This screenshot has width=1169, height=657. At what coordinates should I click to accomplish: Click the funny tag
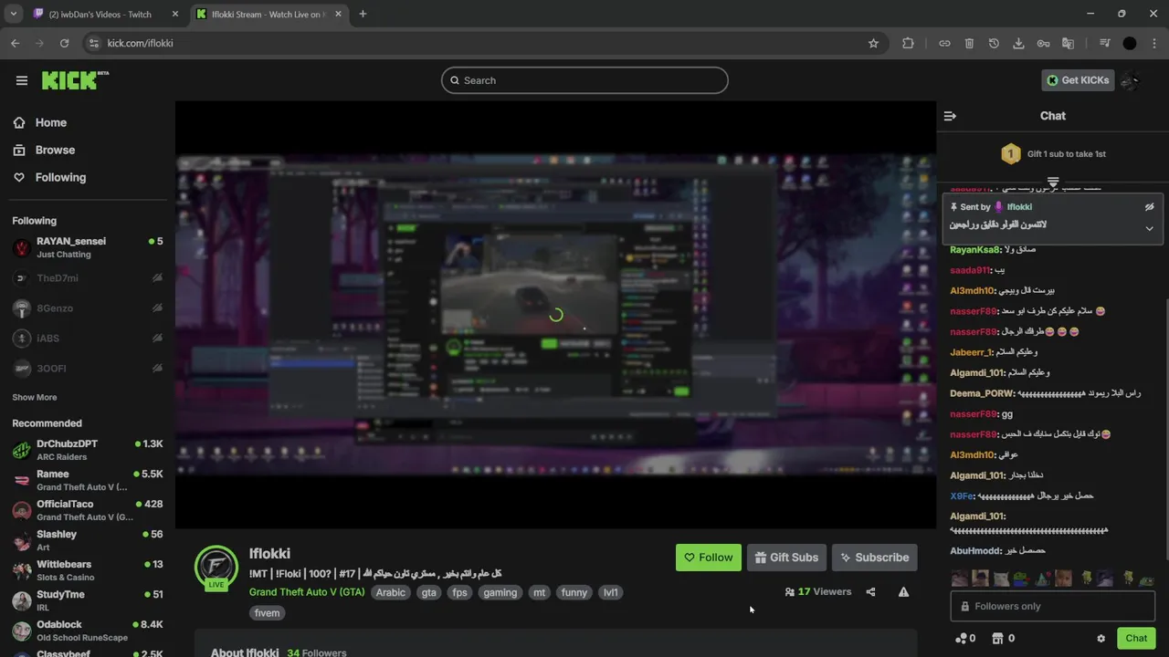tap(574, 592)
